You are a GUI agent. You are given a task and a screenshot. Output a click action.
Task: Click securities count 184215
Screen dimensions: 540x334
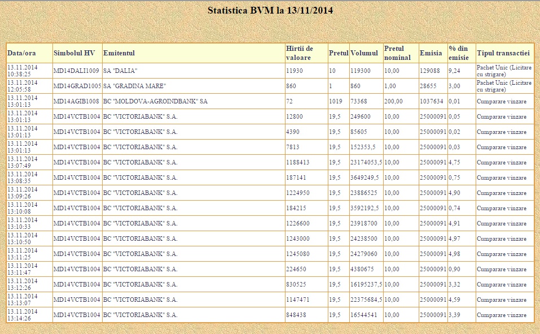tap(296, 208)
